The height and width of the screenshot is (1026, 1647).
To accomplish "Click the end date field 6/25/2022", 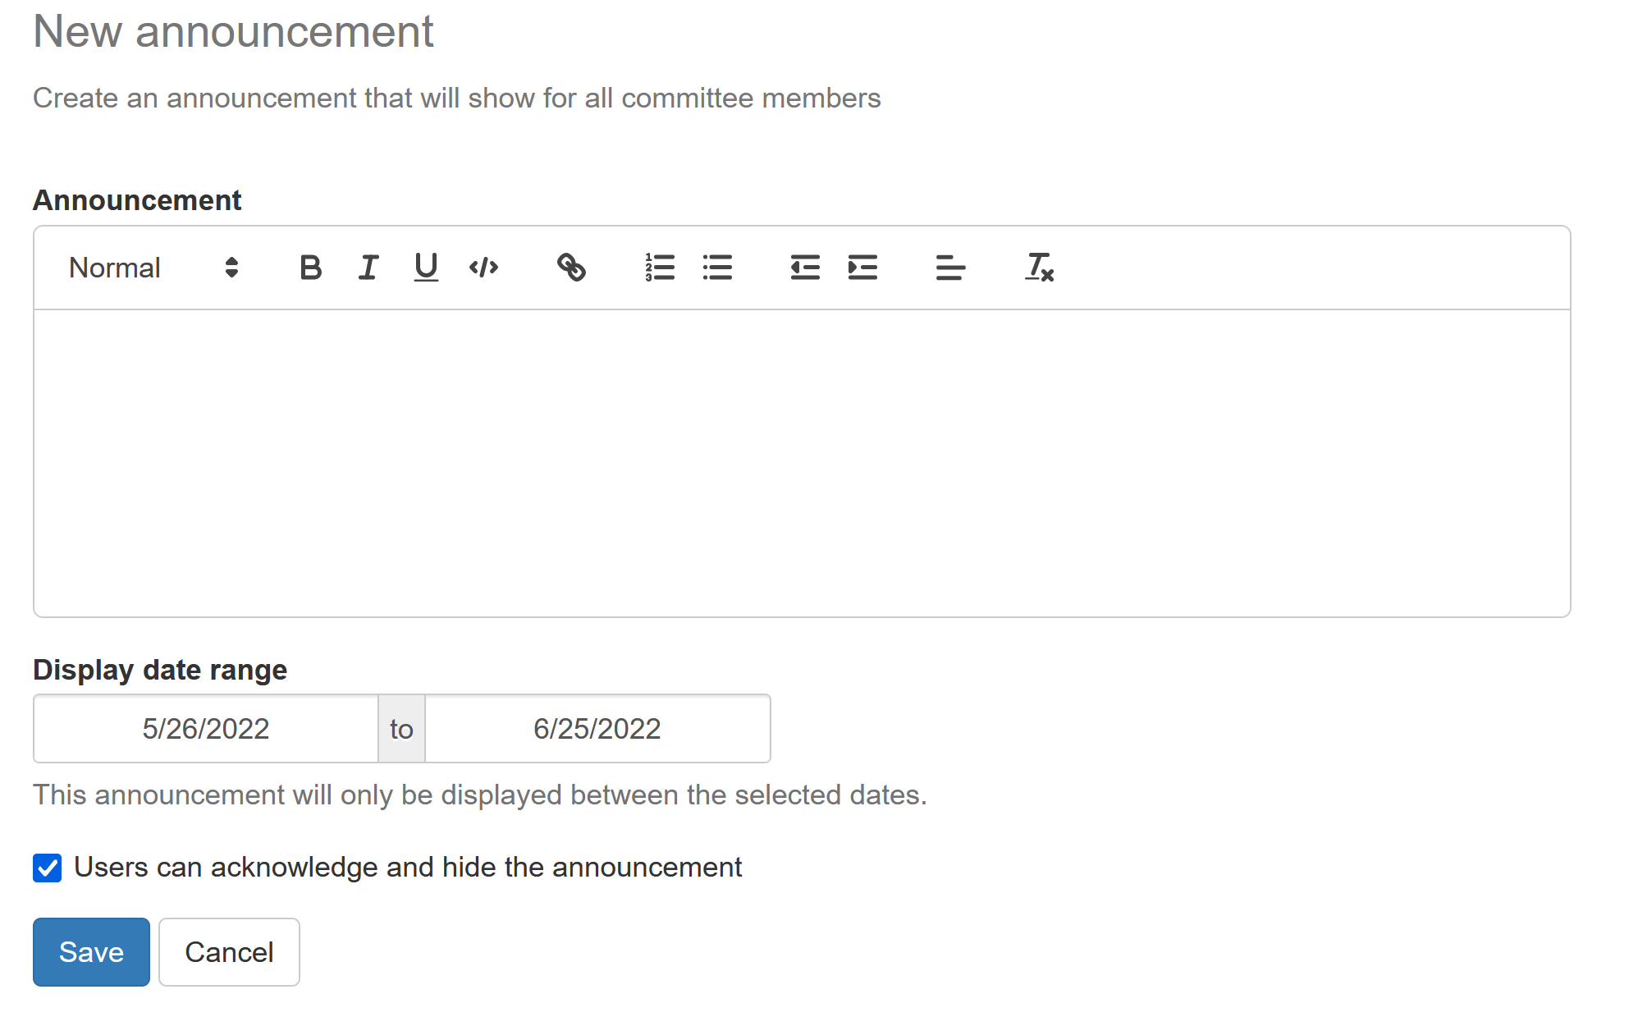I will 597,729.
